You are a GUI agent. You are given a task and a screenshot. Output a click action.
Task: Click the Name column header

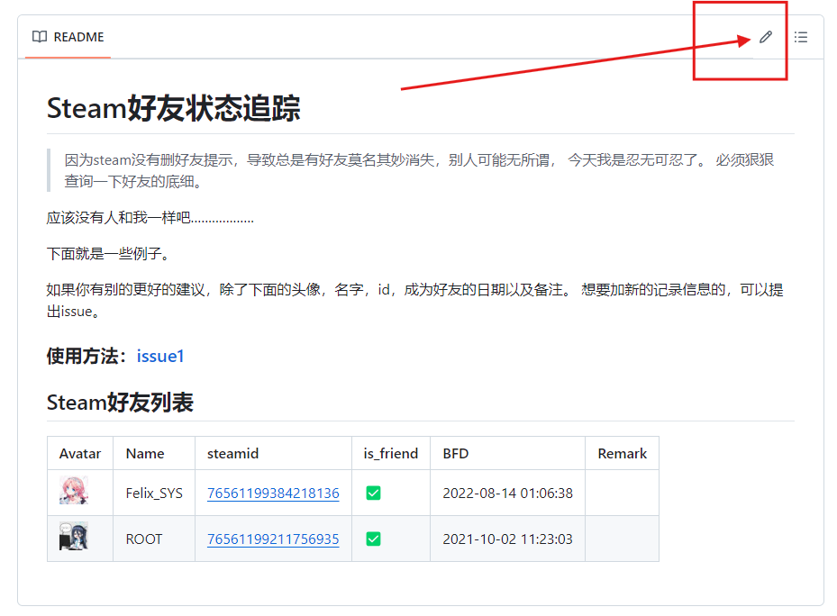[x=154, y=454]
